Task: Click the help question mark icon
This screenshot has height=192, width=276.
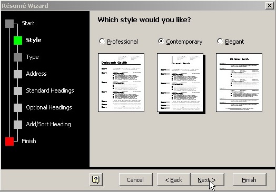Action: [x=96, y=179]
